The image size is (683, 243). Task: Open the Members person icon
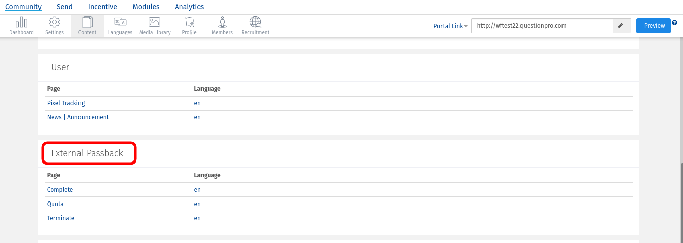pos(222,23)
